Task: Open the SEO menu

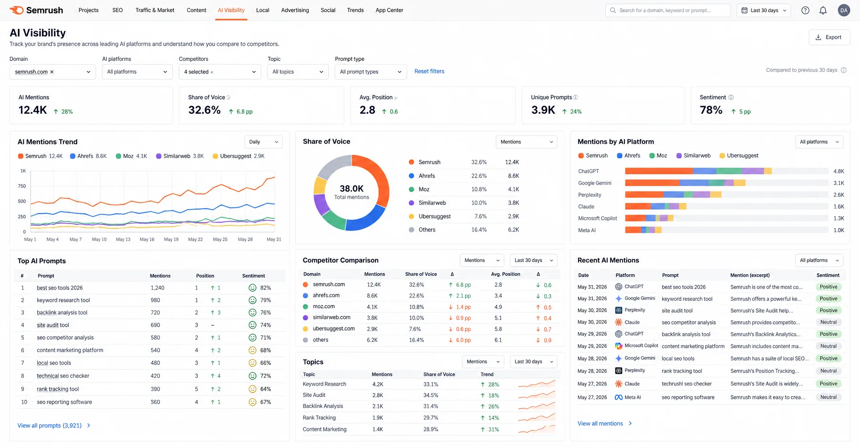Action: 118,10
